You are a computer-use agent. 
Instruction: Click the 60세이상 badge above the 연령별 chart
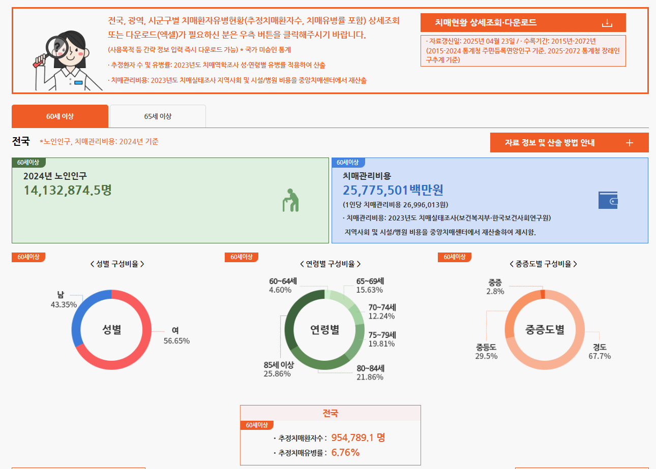click(x=241, y=257)
